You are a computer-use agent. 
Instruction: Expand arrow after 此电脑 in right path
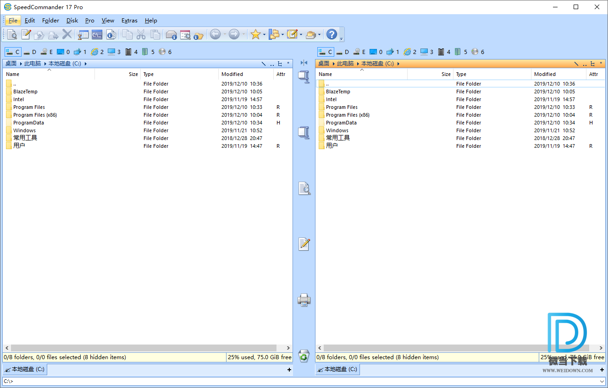(x=358, y=64)
